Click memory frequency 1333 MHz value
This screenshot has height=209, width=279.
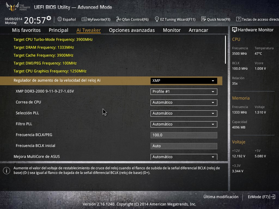[239, 112]
